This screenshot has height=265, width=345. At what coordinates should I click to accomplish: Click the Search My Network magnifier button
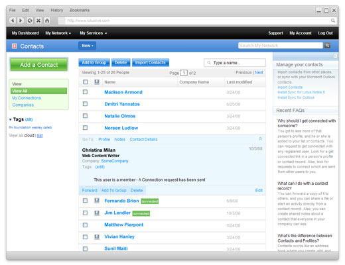(x=327, y=45)
